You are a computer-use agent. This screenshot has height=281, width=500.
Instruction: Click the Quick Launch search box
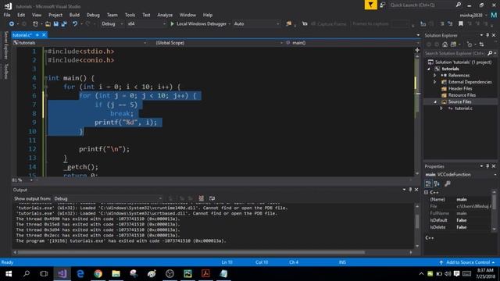click(x=422, y=5)
